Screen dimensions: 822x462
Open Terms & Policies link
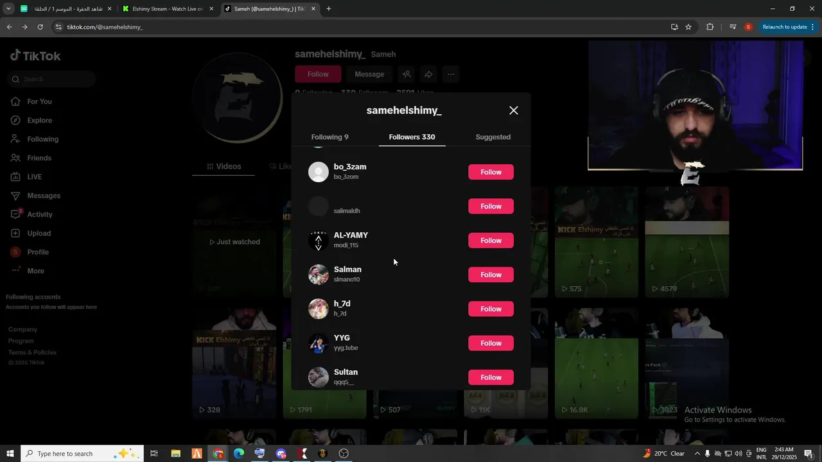pos(32,352)
